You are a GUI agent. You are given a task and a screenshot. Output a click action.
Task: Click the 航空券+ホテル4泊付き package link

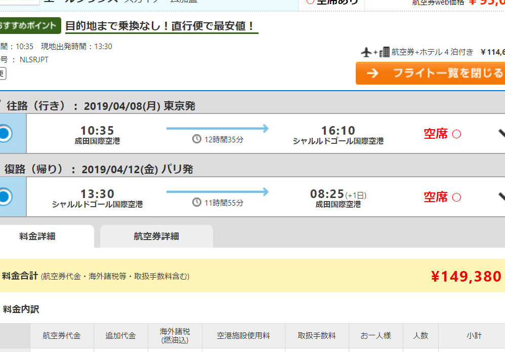click(x=432, y=52)
